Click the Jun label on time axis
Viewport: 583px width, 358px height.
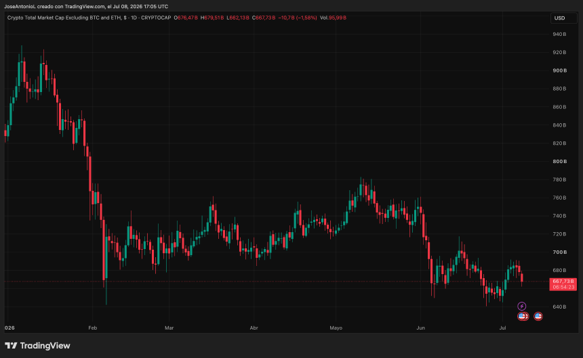click(420, 328)
